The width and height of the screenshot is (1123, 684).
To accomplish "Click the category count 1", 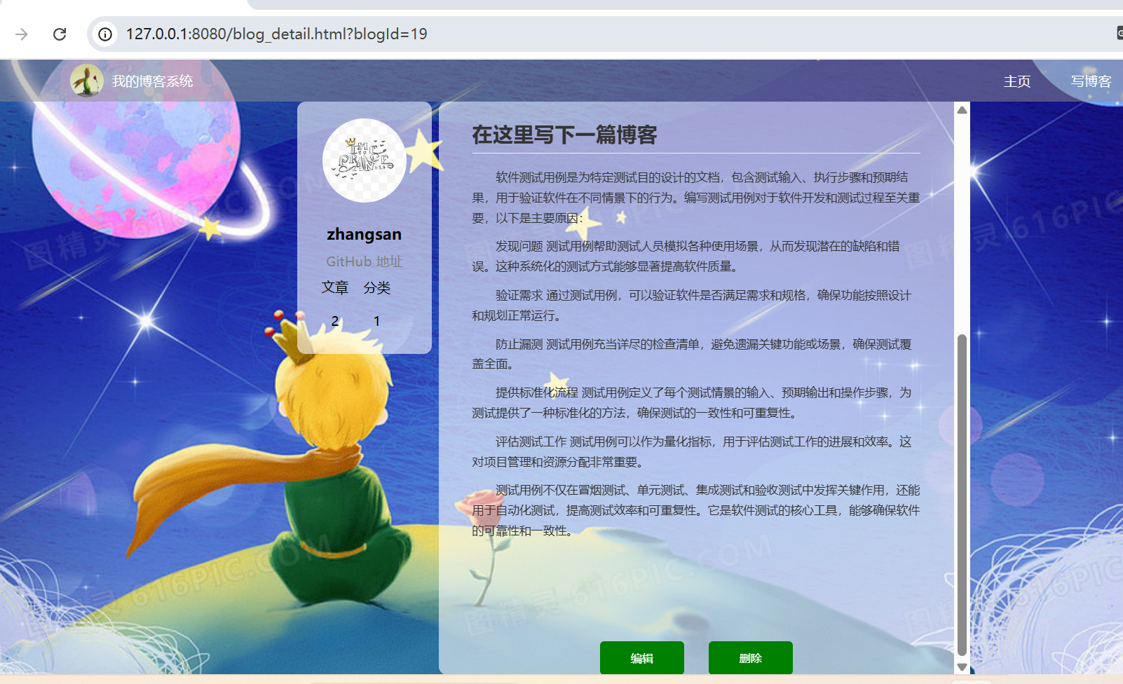I will click(x=377, y=321).
